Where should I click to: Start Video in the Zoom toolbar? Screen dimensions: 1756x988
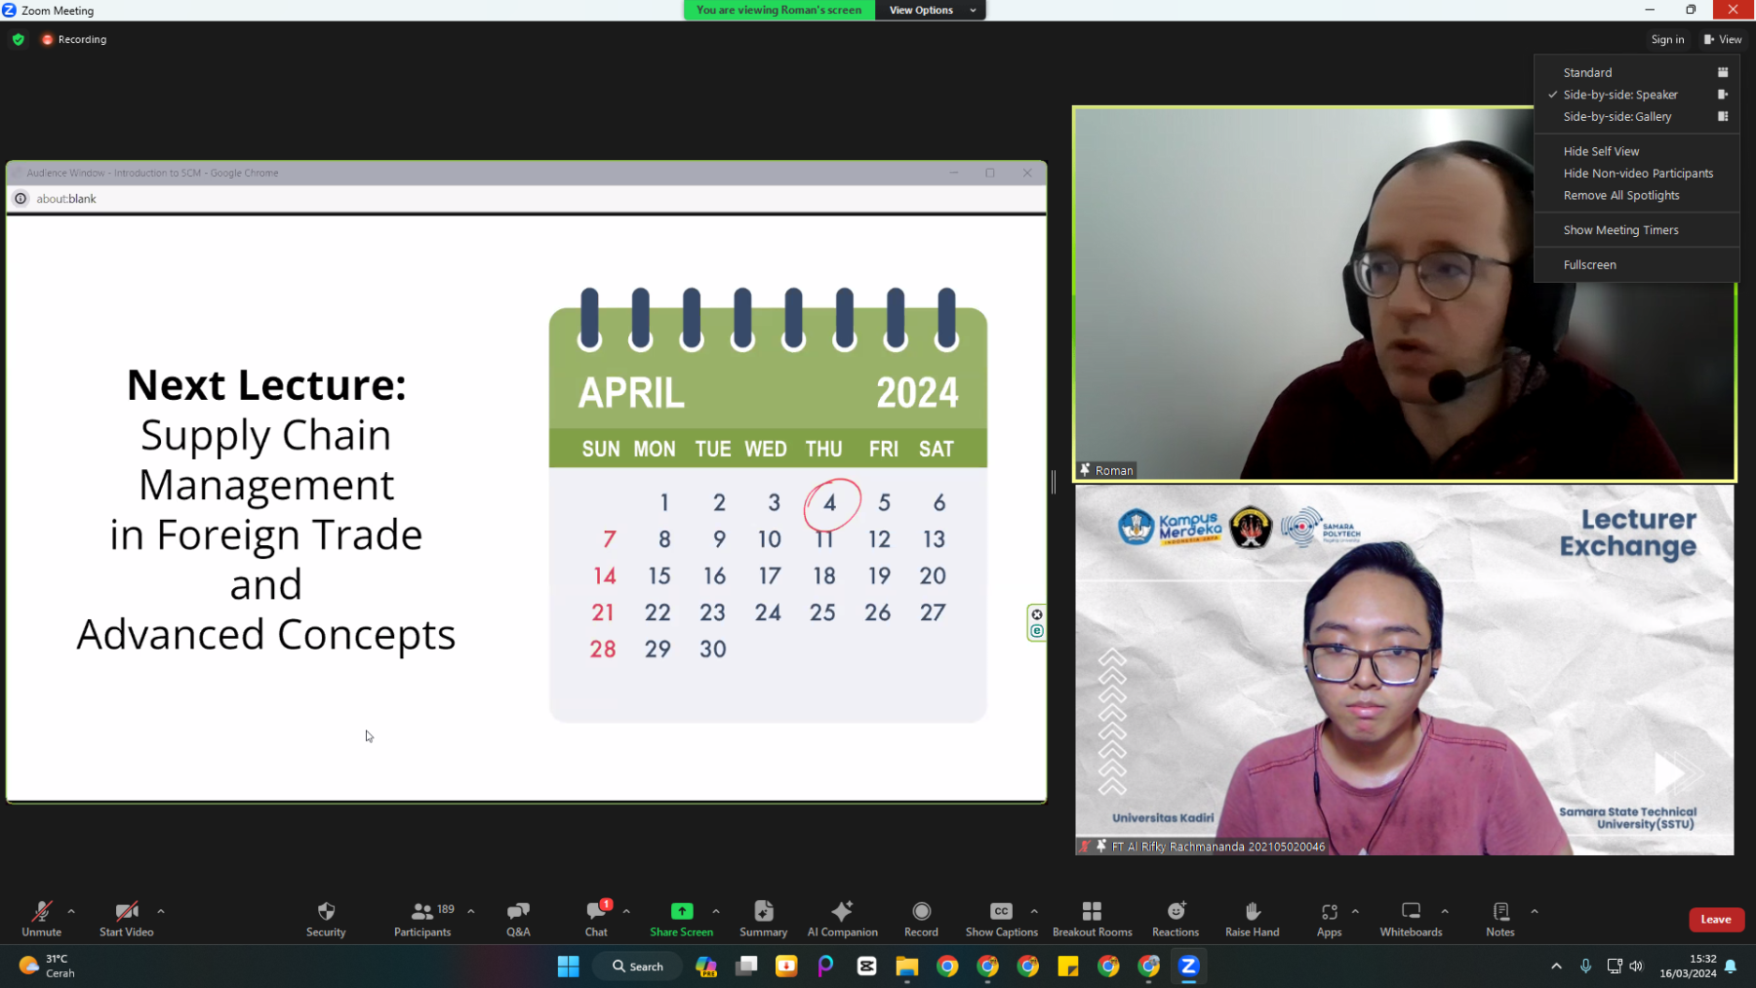126,919
